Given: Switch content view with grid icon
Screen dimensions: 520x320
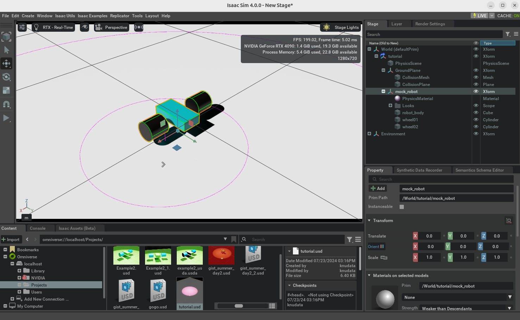Looking at the screenshot, I should (272, 306).
